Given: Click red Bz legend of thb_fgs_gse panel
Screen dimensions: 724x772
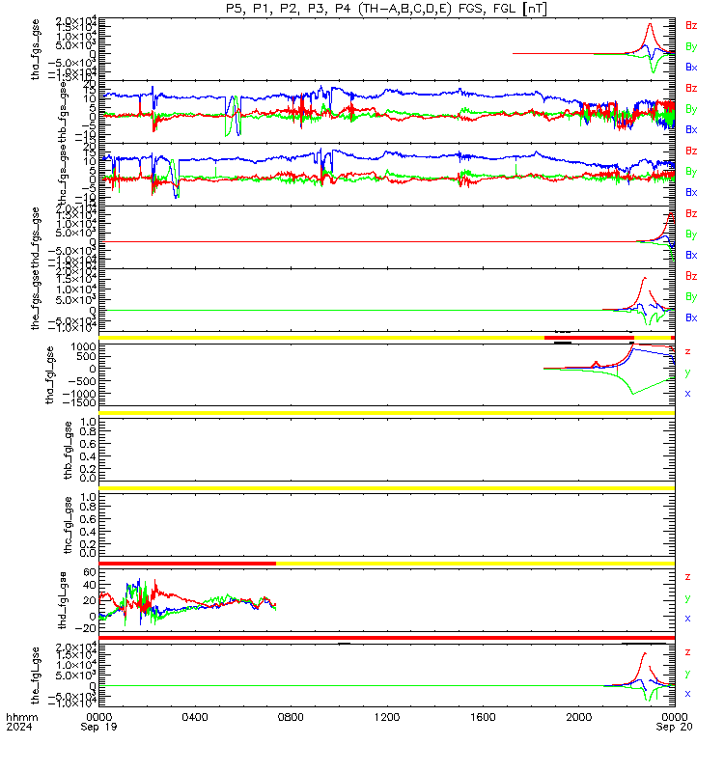Looking at the screenshot, I should click(691, 88).
